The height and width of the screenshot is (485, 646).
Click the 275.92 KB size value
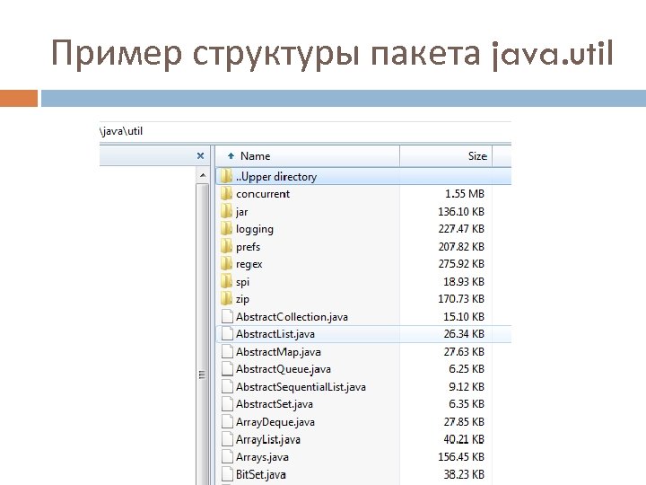[x=461, y=264]
